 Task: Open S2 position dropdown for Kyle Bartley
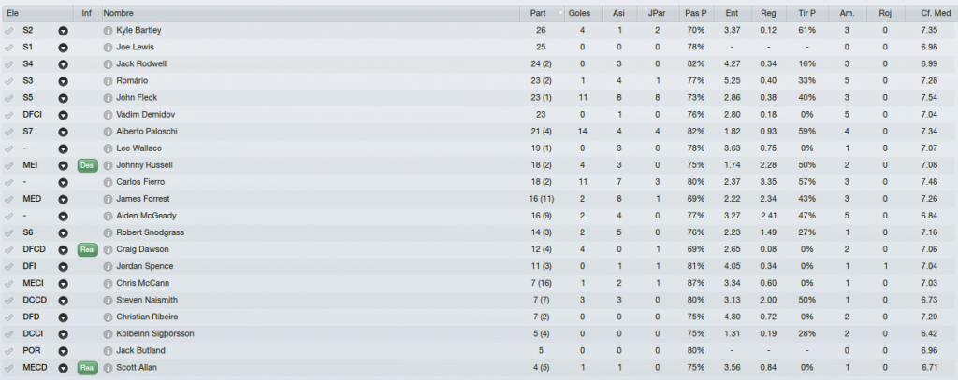(x=63, y=31)
